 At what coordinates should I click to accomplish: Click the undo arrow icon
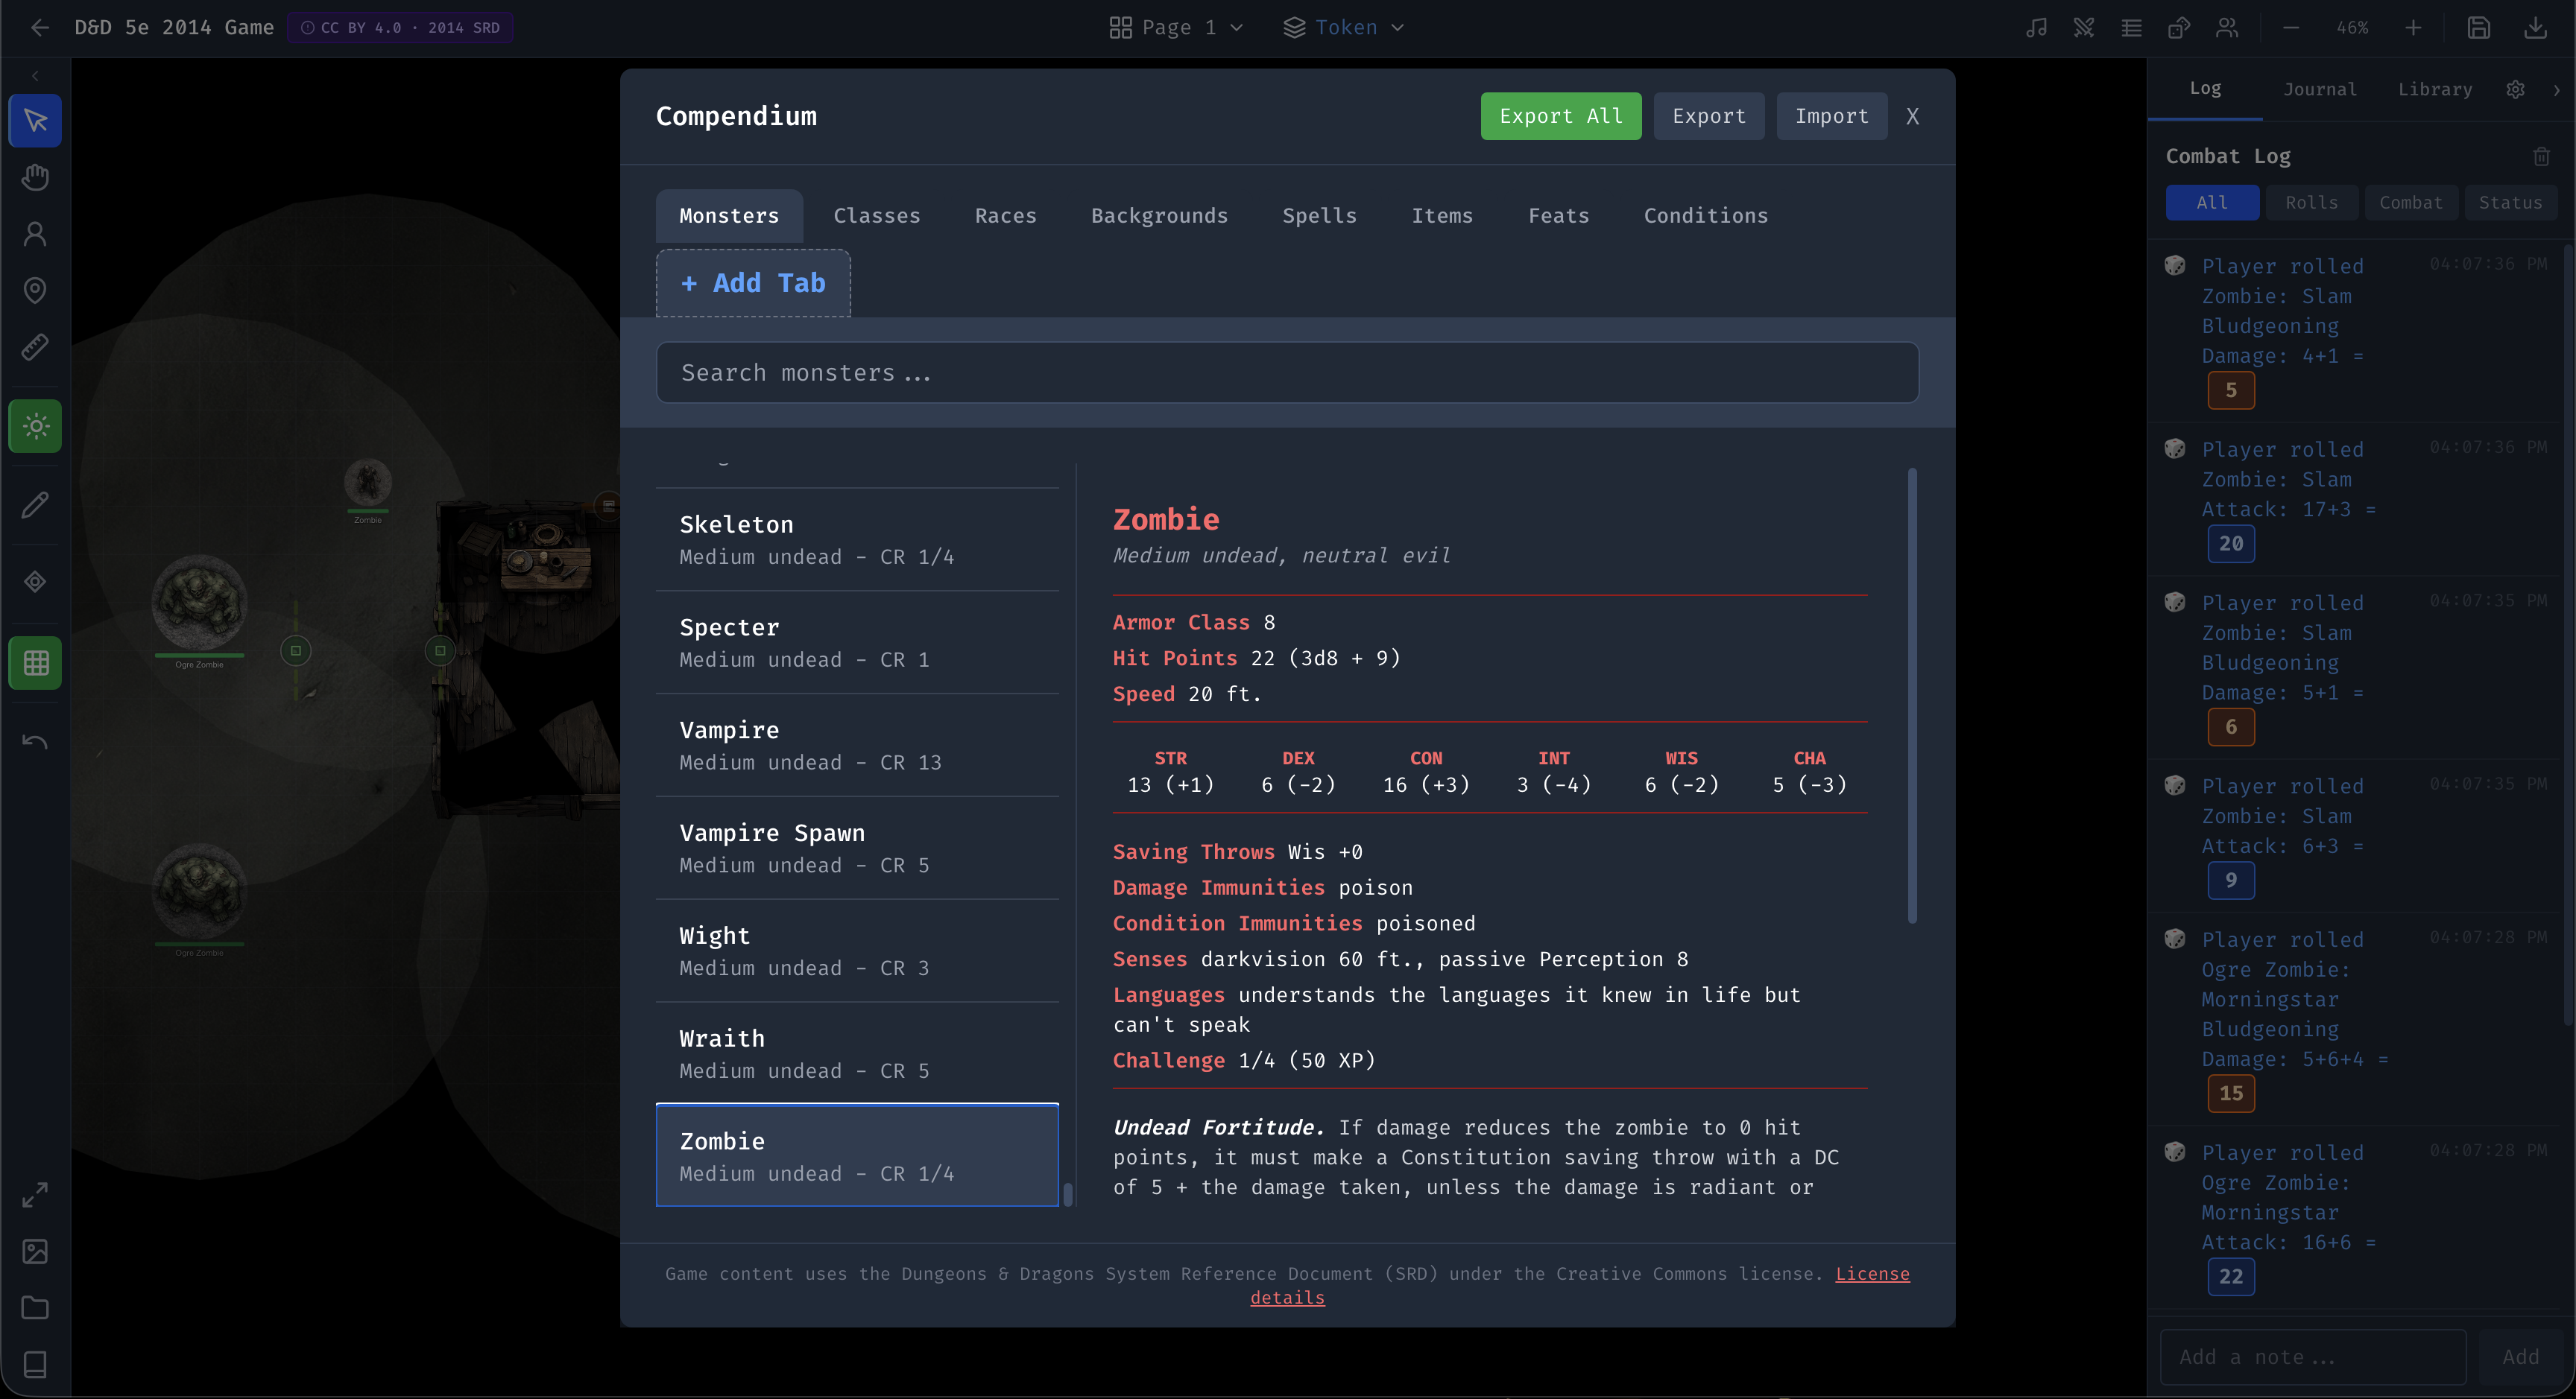(36, 741)
